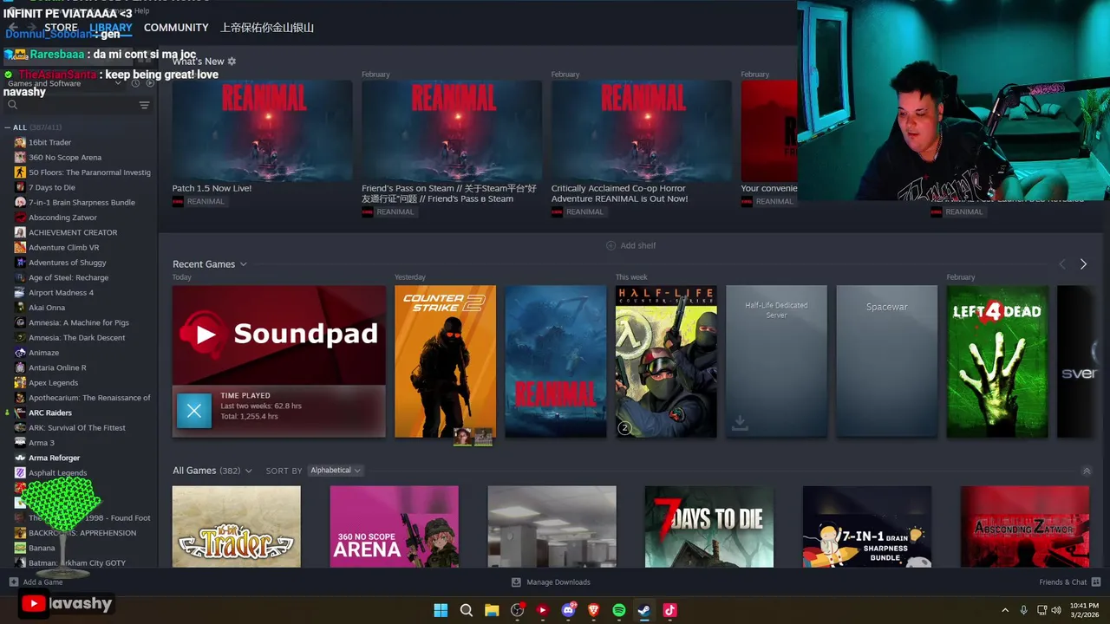Viewport: 1110px width, 624px height.
Task: Open the Left 4 Dead capsule
Action: (997, 361)
